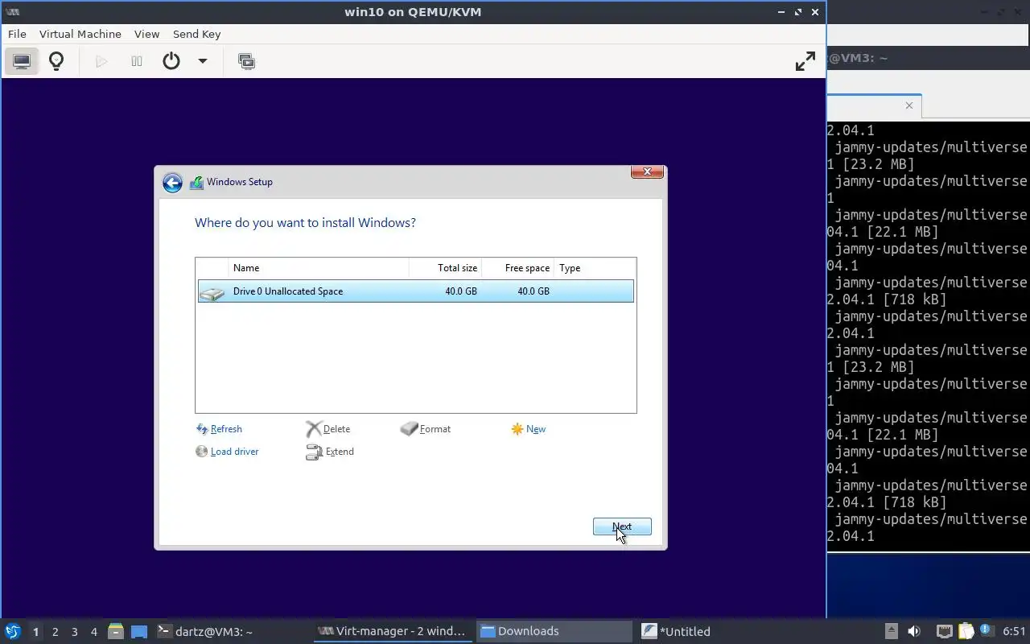Open the View menu
The width and height of the screenshot is (1030, 644).
(x=146, y=34)
